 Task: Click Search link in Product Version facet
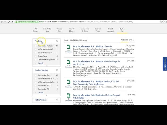[x=41, y=93]
